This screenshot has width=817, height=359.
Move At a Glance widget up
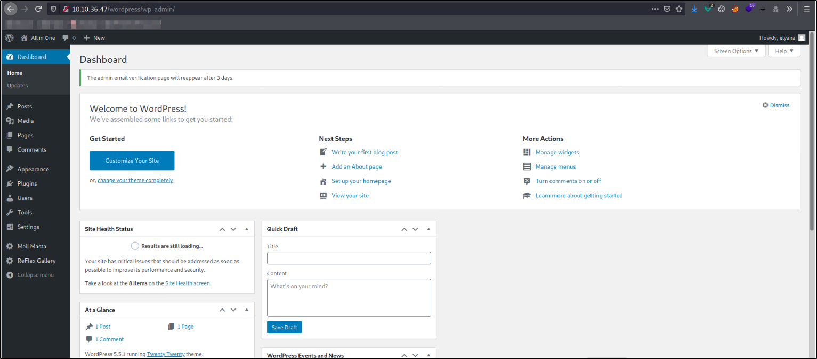point(222,310)
